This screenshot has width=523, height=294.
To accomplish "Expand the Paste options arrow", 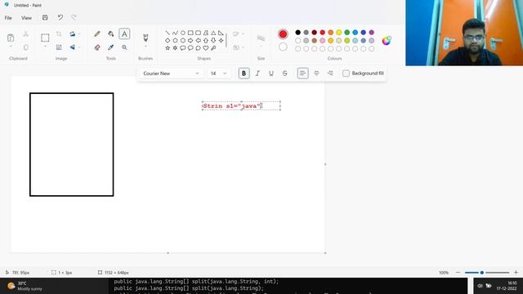I will tap(11, 47).
